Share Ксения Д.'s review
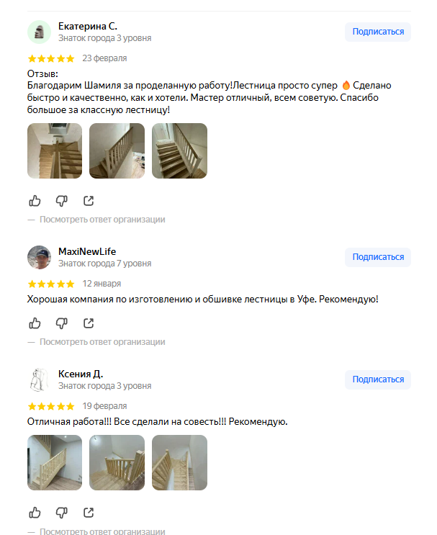 pos(89,512)
